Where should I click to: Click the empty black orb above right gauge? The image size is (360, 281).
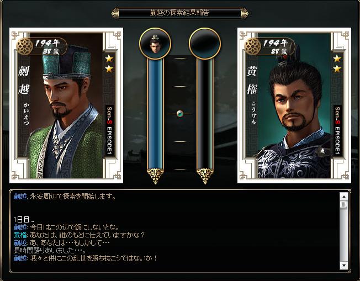click(x=205, y=44)
